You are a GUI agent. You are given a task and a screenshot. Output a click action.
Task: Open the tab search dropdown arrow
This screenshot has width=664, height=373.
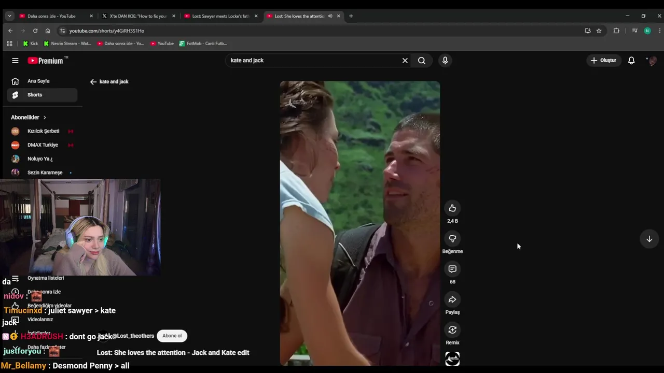[9, 16]
